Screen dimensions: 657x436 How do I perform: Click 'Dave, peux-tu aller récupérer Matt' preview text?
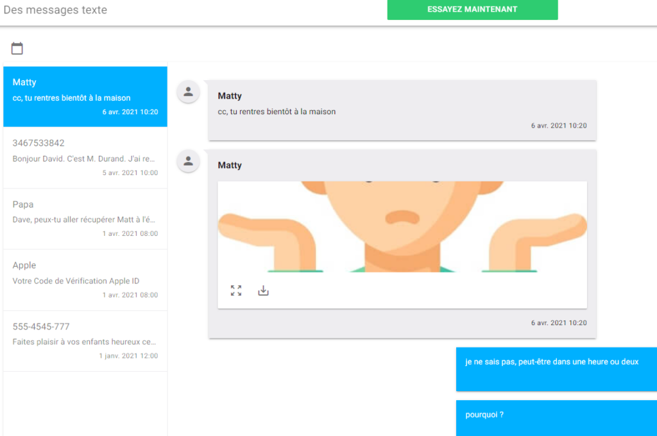[84, 219]
